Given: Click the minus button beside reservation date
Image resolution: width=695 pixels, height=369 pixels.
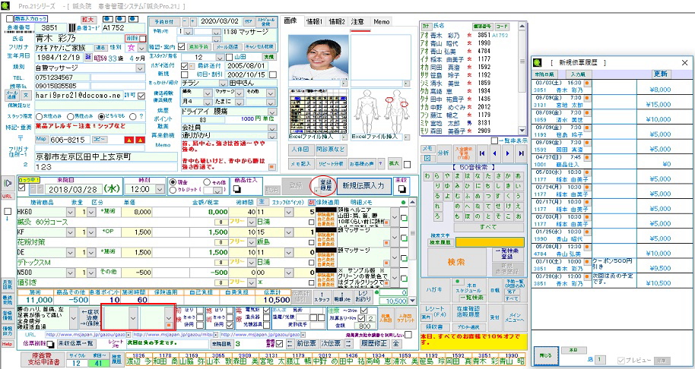Looking at the screenshot, I should point(185,21).
